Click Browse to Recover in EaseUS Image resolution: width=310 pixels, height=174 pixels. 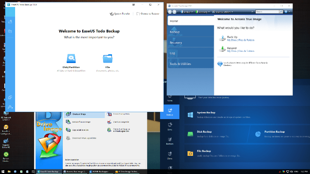point(148,14)
